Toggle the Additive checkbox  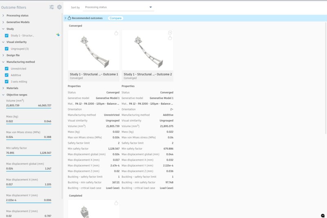point(7,75)
